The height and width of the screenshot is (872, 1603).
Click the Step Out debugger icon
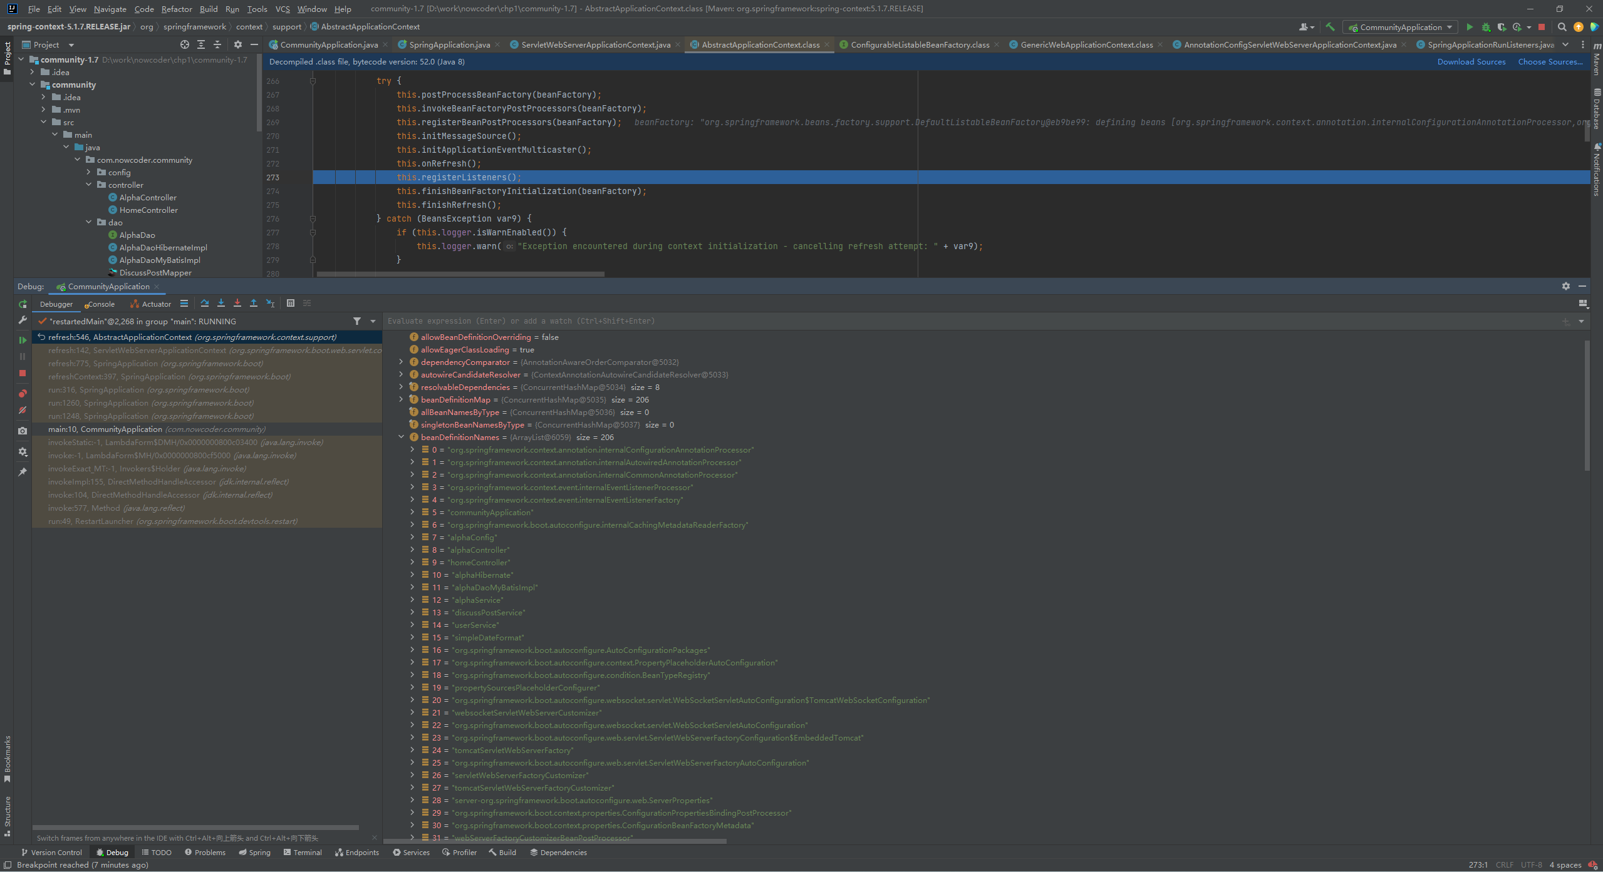pyautogui.click(x=254, y=304)
